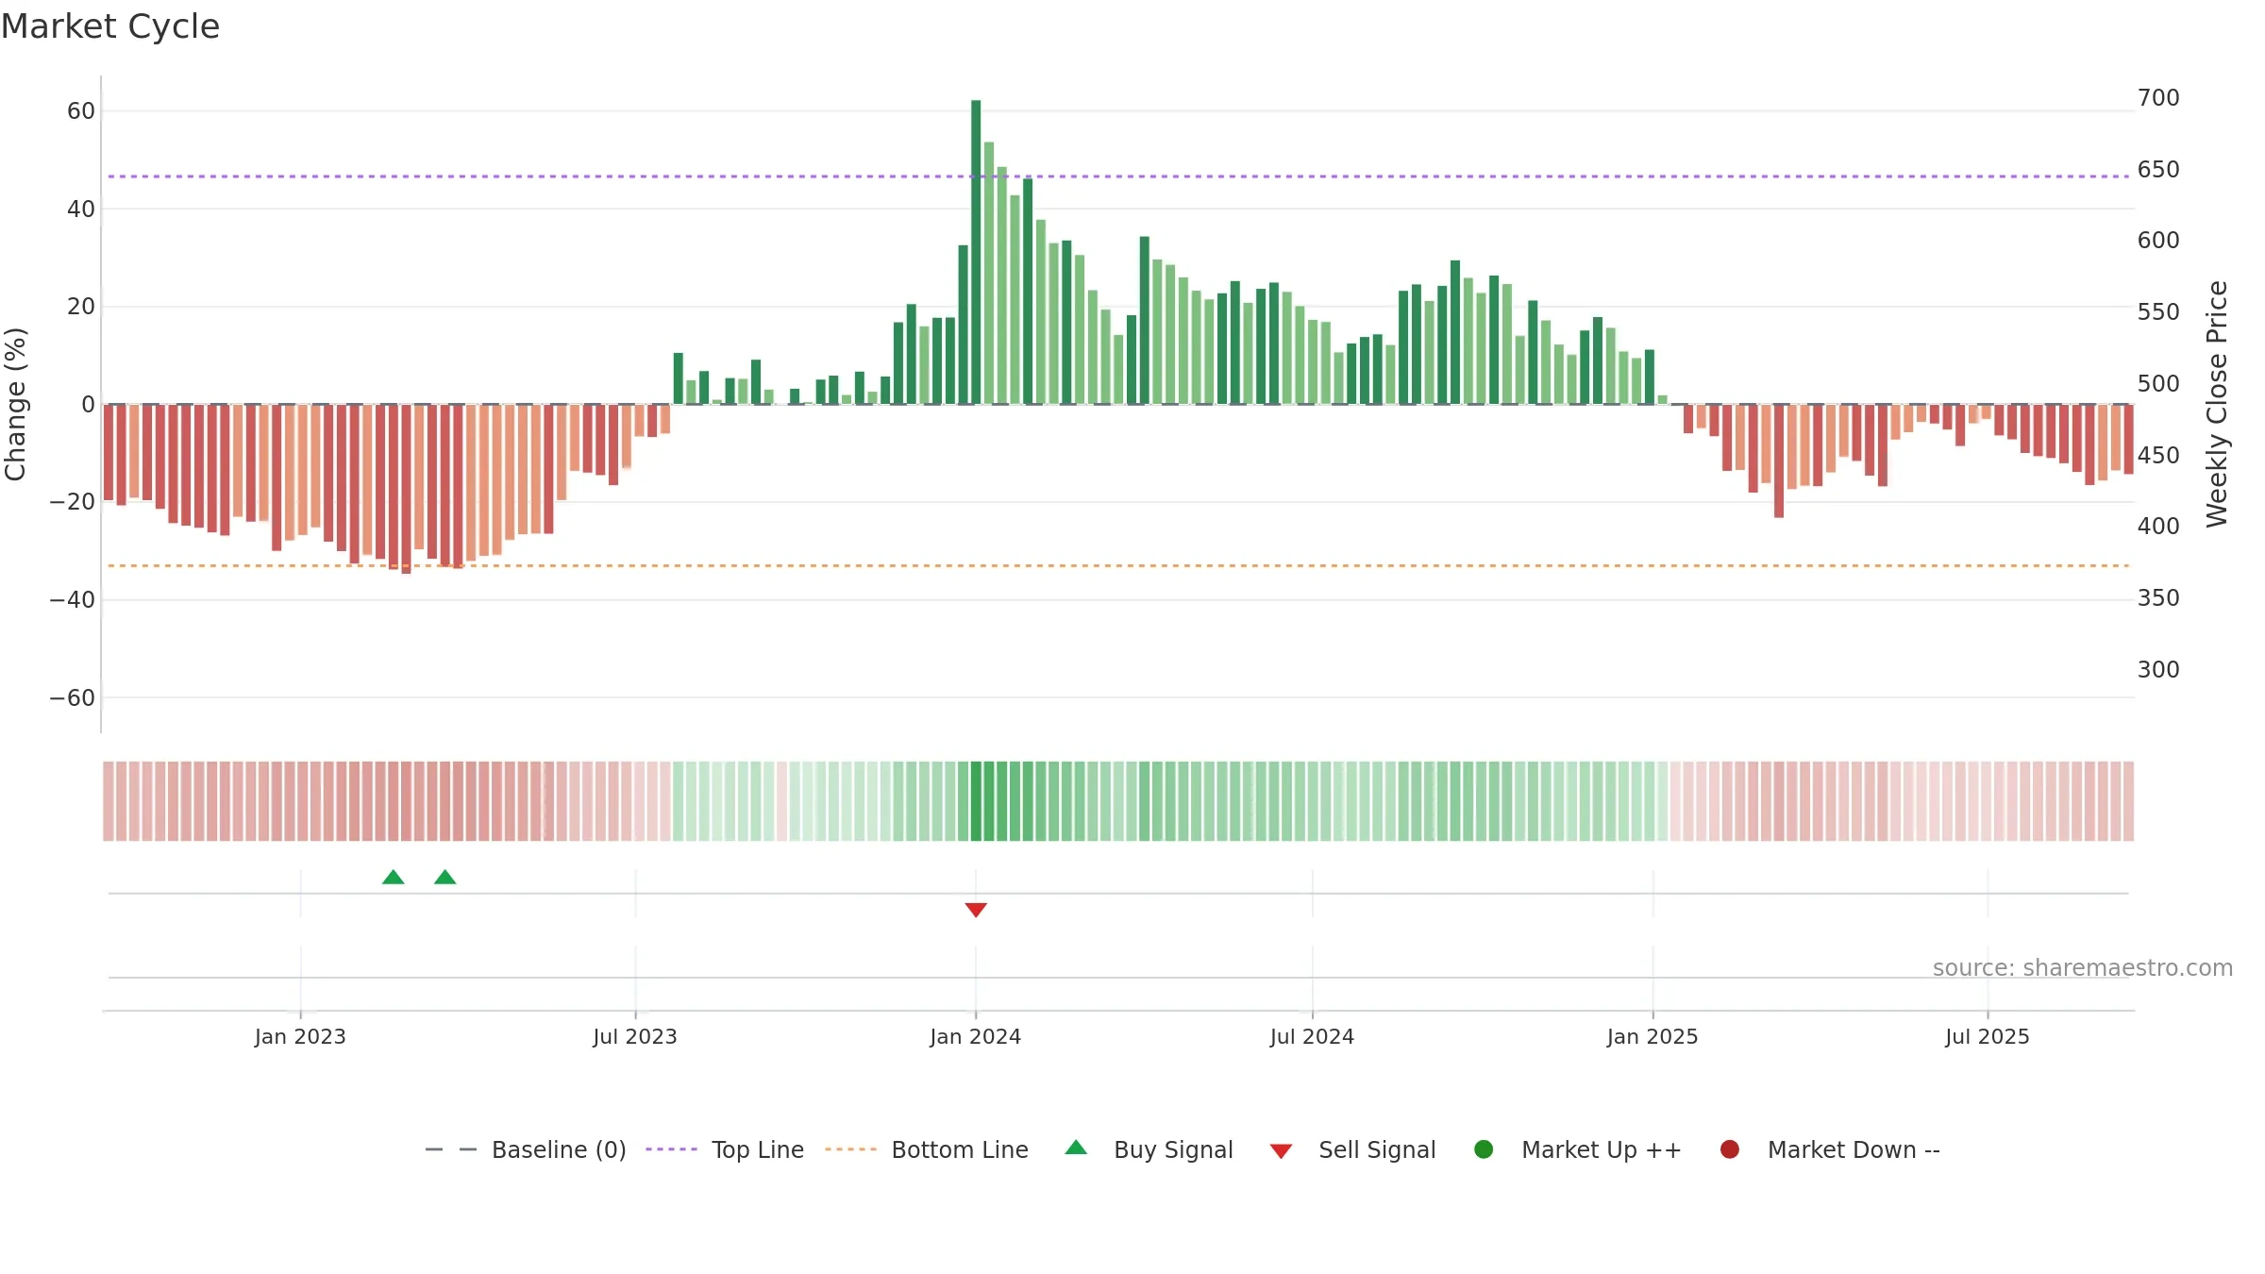This screenshot has height=1274, width=2265.
Task: Toggle the Baseline (0) legend entry
Action: click(x=526, y=1149)
